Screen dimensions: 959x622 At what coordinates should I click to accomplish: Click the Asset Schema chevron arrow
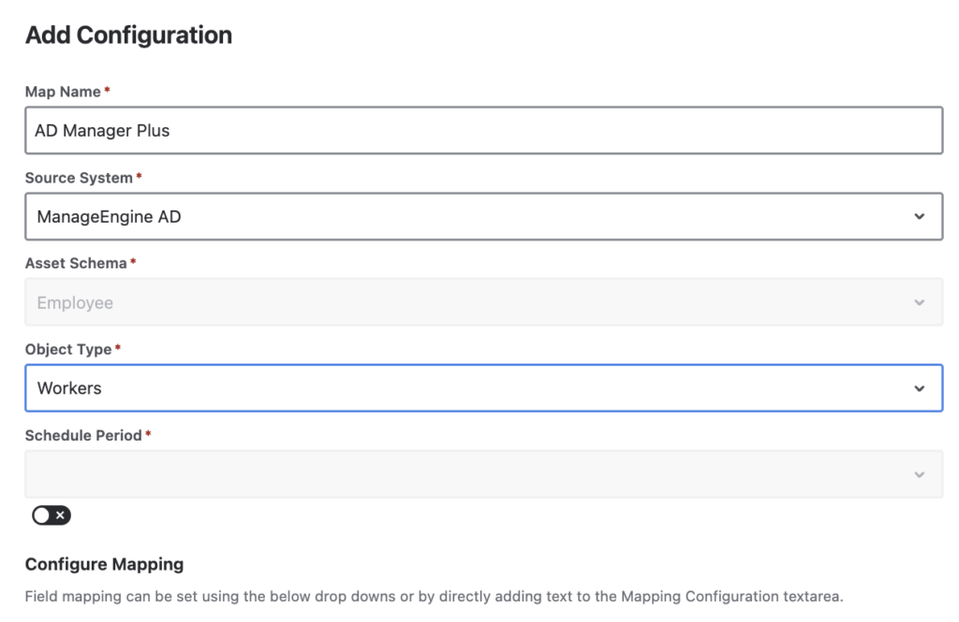tap(919, 303)
